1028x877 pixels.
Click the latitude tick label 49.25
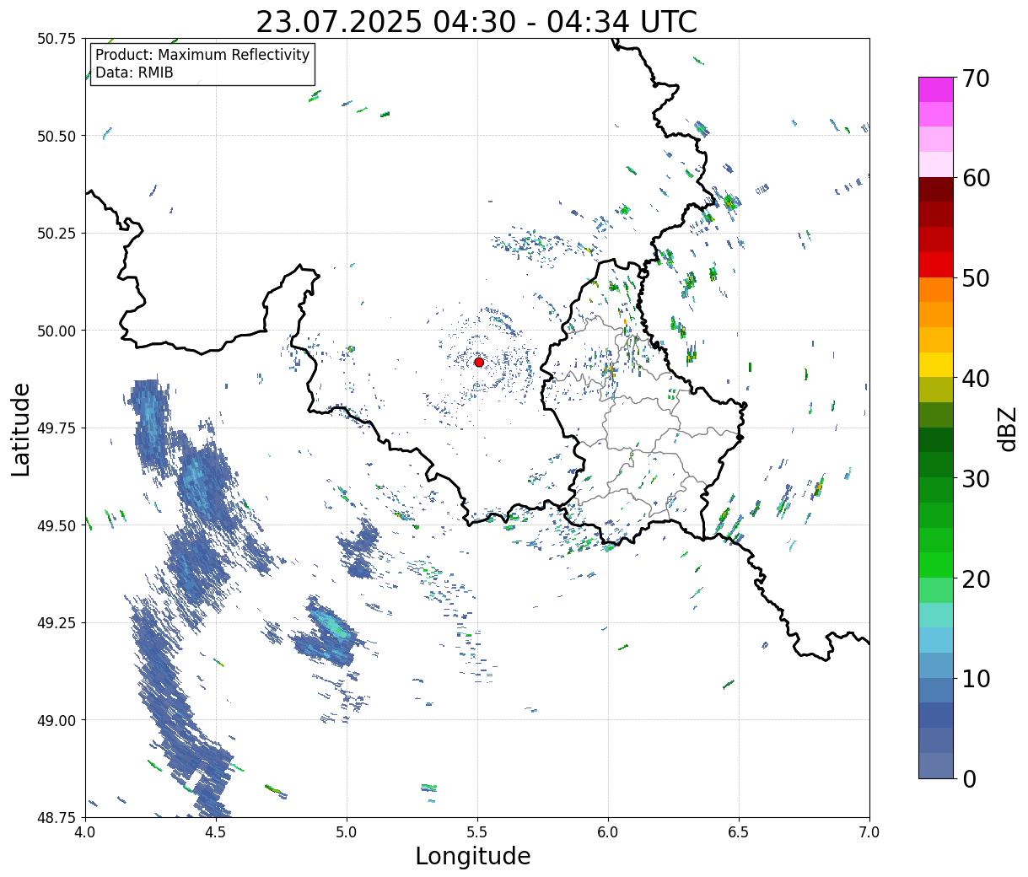point(57,623)
